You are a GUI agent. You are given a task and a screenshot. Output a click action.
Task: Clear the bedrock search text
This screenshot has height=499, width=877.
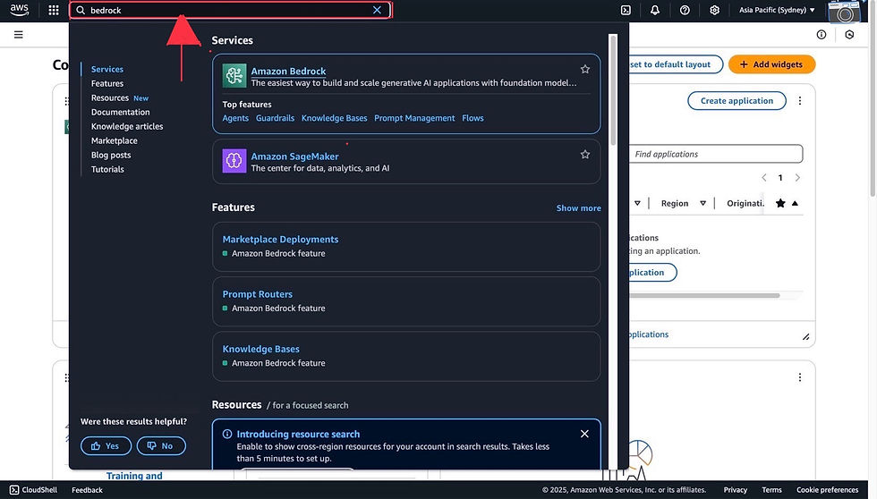click(377, 10)
